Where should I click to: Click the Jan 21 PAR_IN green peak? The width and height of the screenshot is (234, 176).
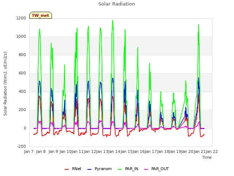pos(199,25)
